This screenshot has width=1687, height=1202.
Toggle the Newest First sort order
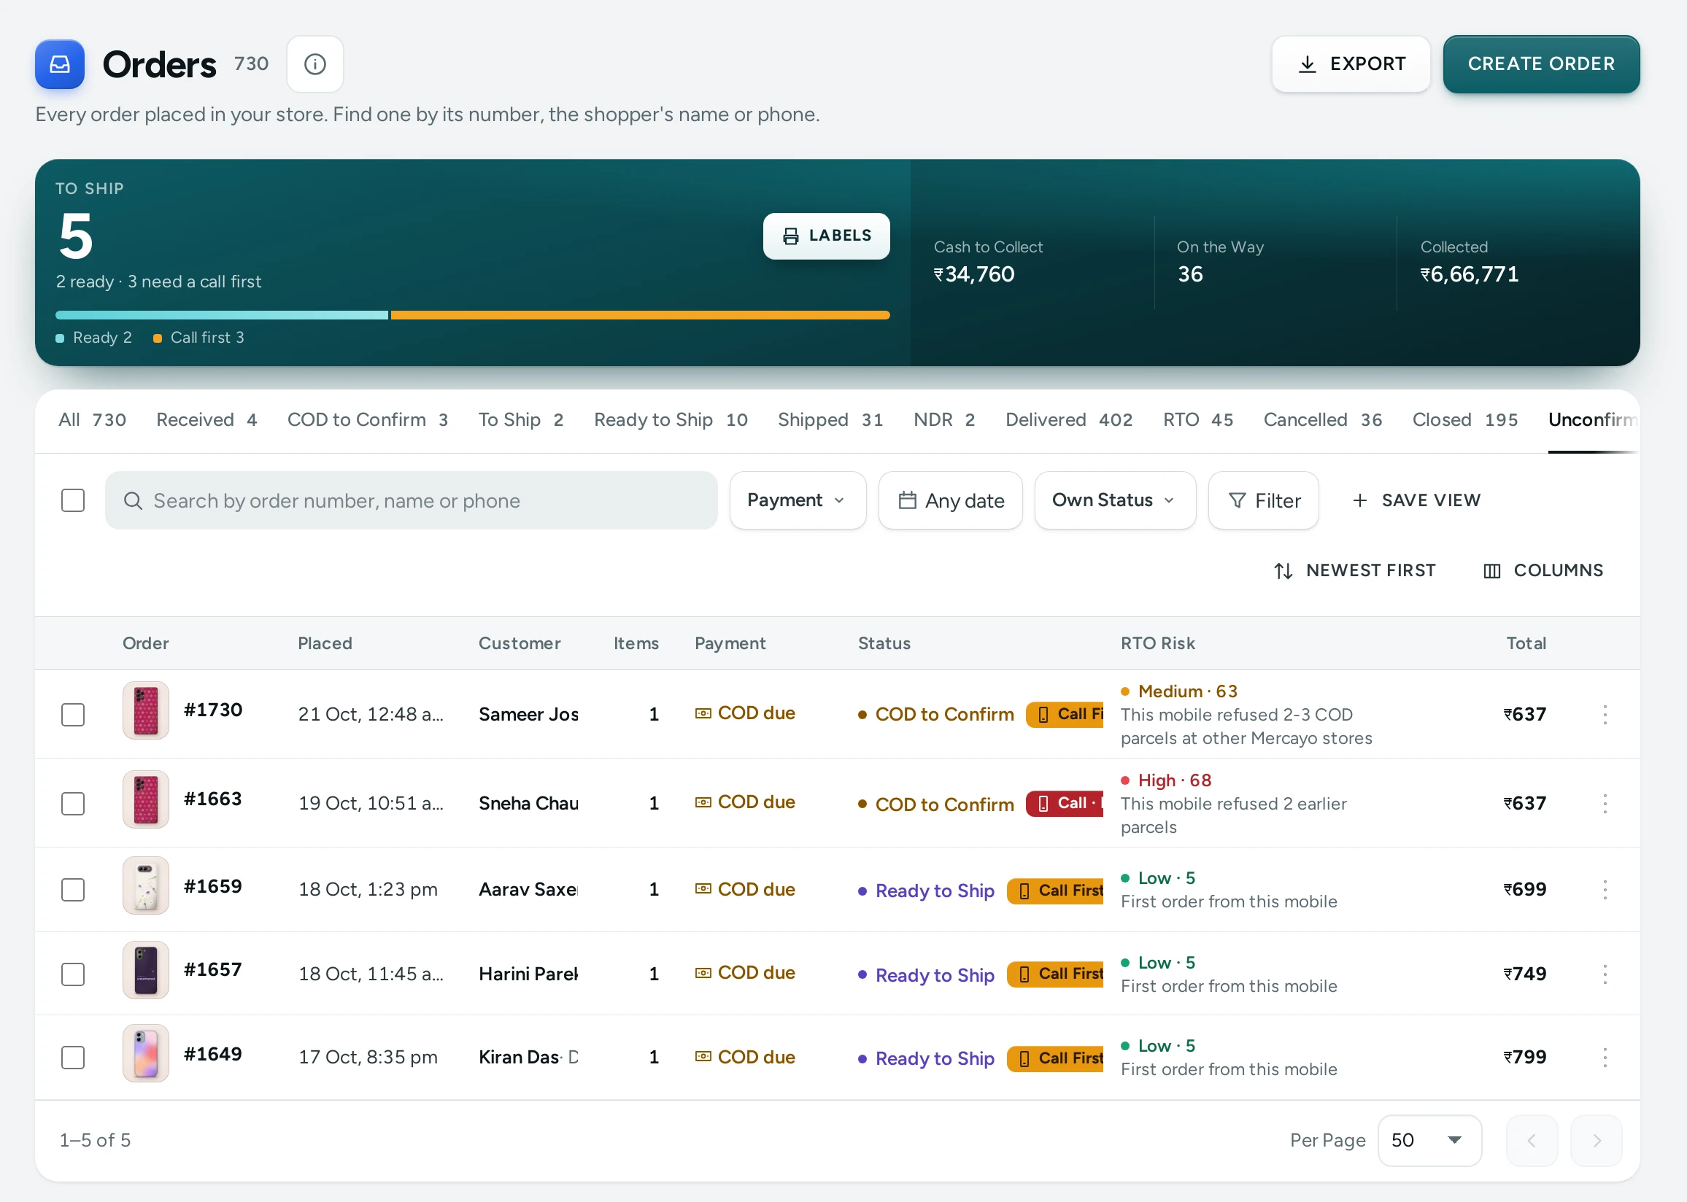(x=1354, y=570)
